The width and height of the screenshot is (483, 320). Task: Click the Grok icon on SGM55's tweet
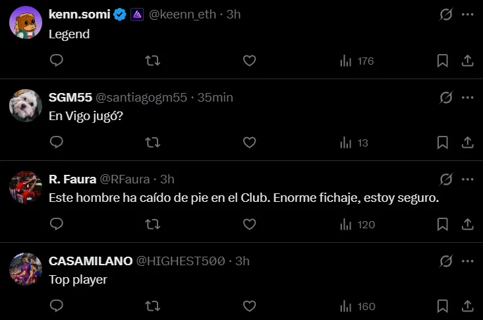coord(446,98)
